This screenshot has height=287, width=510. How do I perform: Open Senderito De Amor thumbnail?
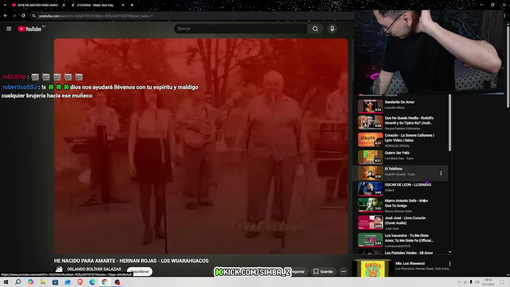click(370, 106)
